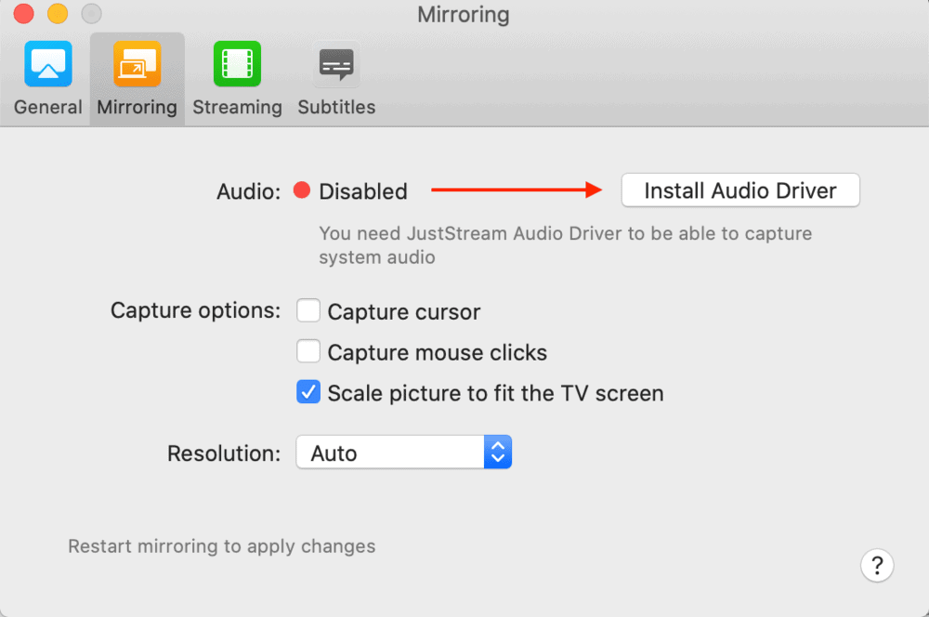Viewport: 929px width, 617px height.
Task: Click the "Capture options:" label
Action: tap(195, 310)
